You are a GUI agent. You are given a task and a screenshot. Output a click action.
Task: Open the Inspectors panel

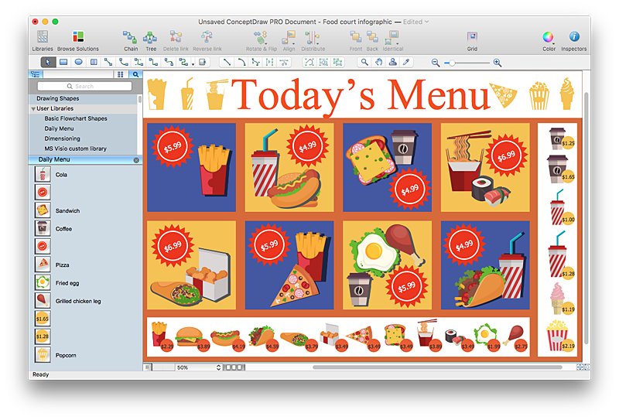coord(573,41)
